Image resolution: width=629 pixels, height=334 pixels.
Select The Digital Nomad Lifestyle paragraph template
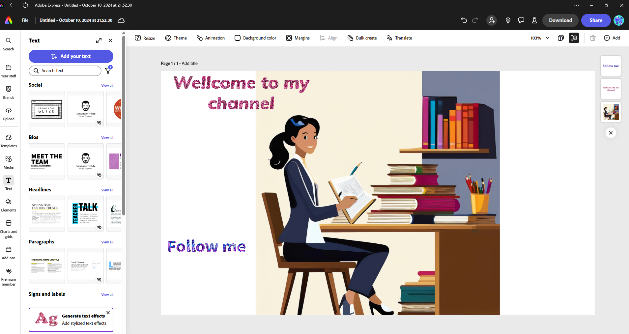click(x=47, y=266)
